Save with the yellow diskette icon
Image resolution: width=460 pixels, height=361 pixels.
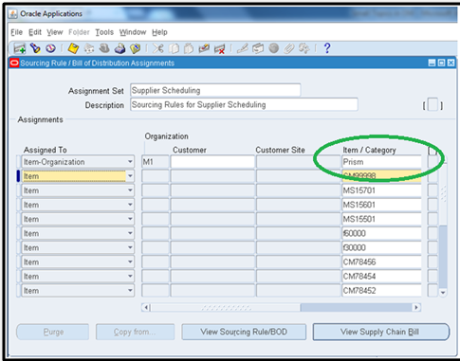click(73, 48)
